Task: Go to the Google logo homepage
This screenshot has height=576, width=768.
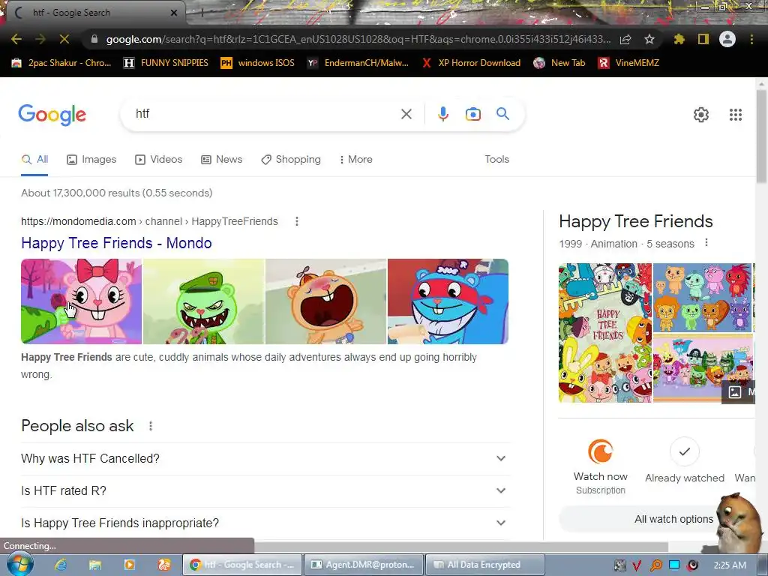Action: coord(52,115)
